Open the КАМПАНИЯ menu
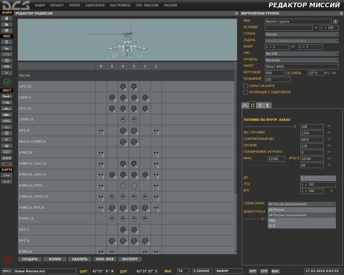The image size is (344, 275). coord(95,5)
